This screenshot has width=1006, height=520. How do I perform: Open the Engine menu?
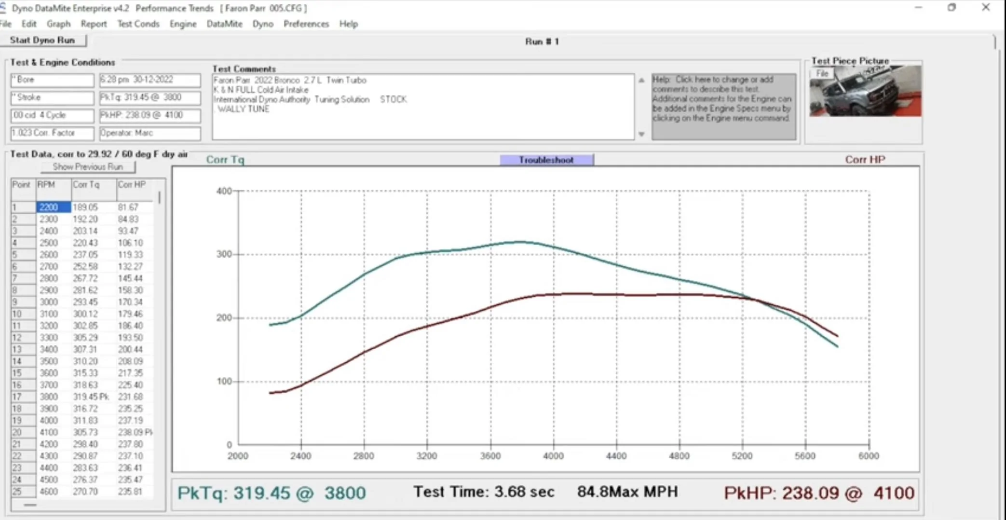[x=183, y=24]
